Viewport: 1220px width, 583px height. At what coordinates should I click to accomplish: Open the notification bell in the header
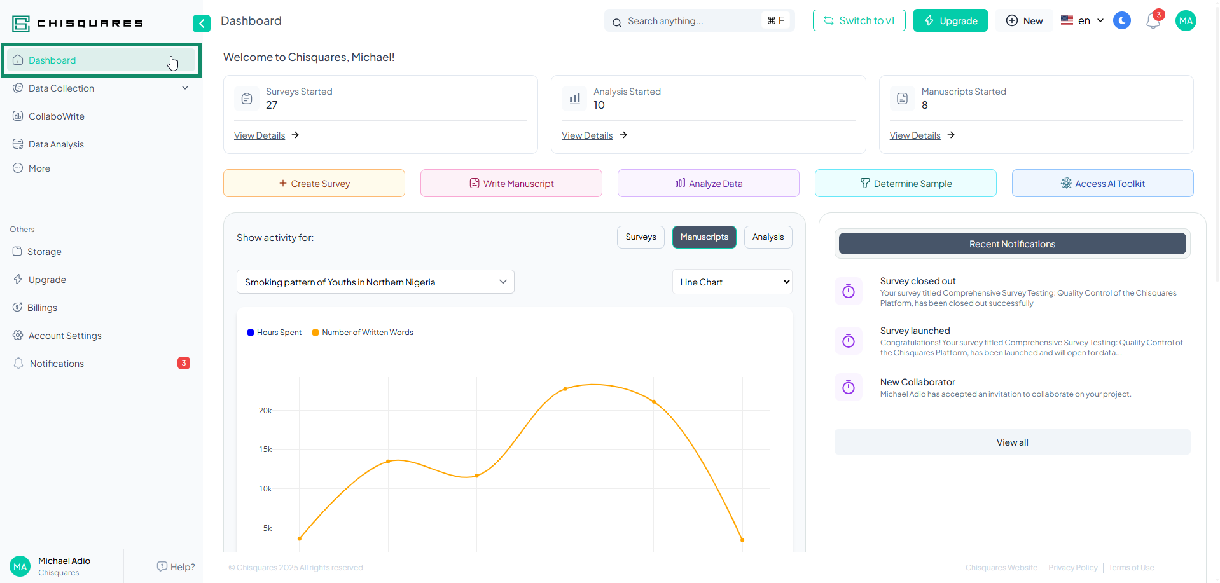click(1153, 21)
